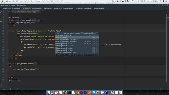Screen dimensions: 169x95
Task: Open the File menu
Action: point(13,1)
